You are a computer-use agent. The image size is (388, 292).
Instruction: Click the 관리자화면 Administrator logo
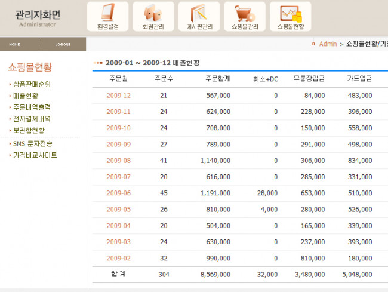coord(38,18)
